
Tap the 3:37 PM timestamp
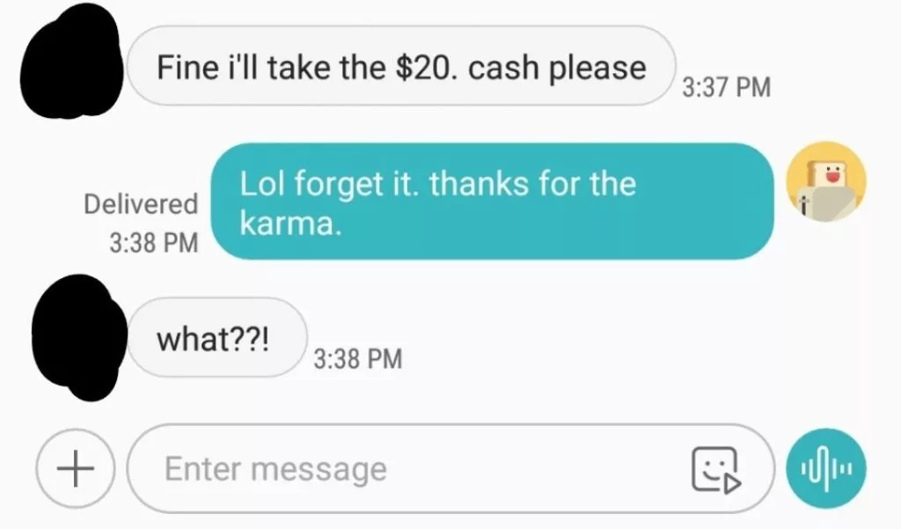pos(726,87)
